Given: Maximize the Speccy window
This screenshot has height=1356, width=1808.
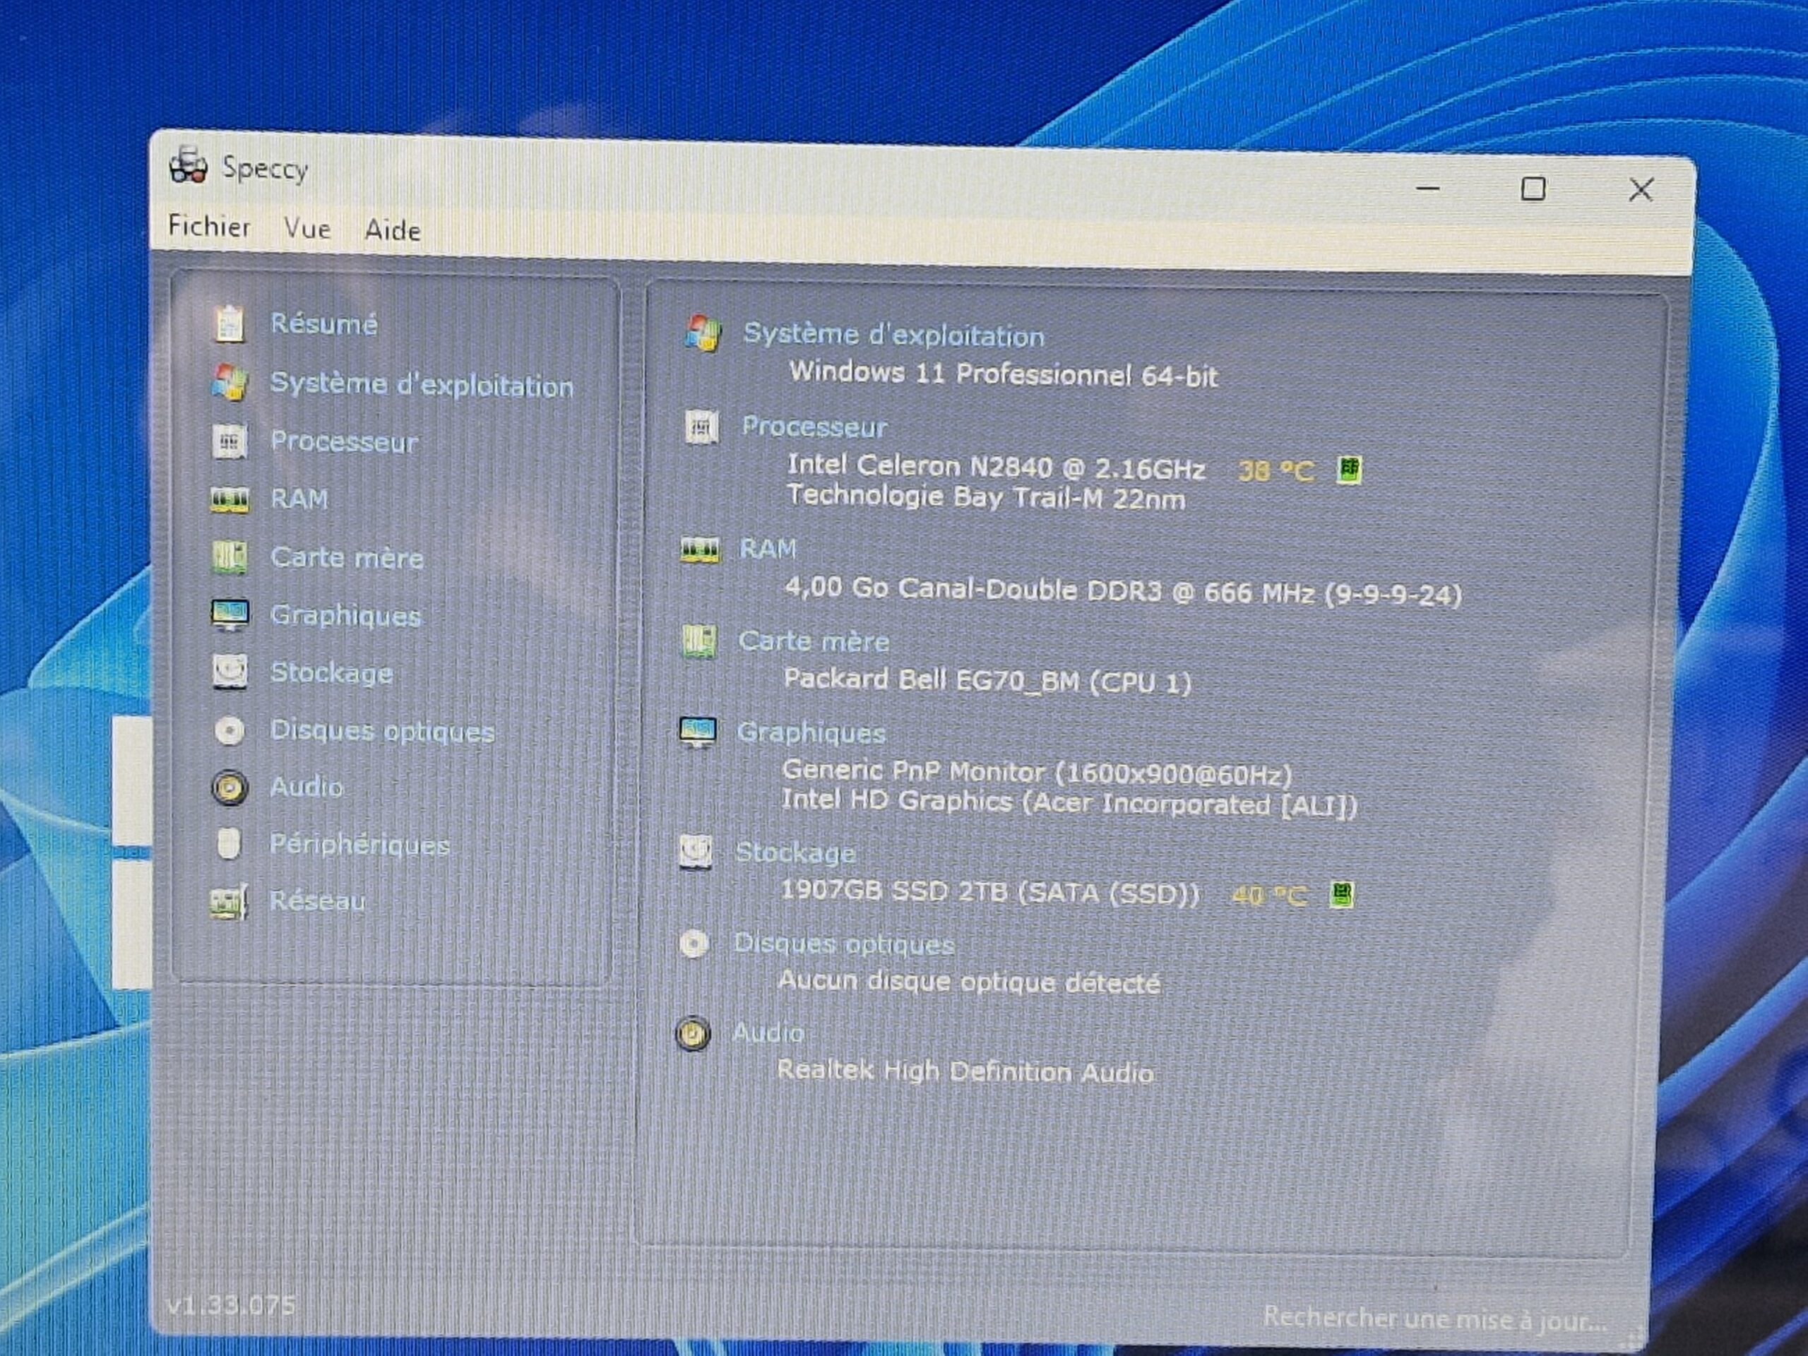Looking at the screenshot, I should coord(1533,189).
